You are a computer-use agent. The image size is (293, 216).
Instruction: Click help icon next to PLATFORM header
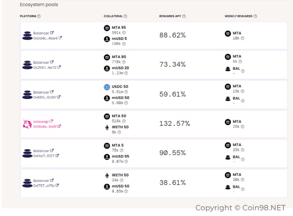tap(38, 16)
